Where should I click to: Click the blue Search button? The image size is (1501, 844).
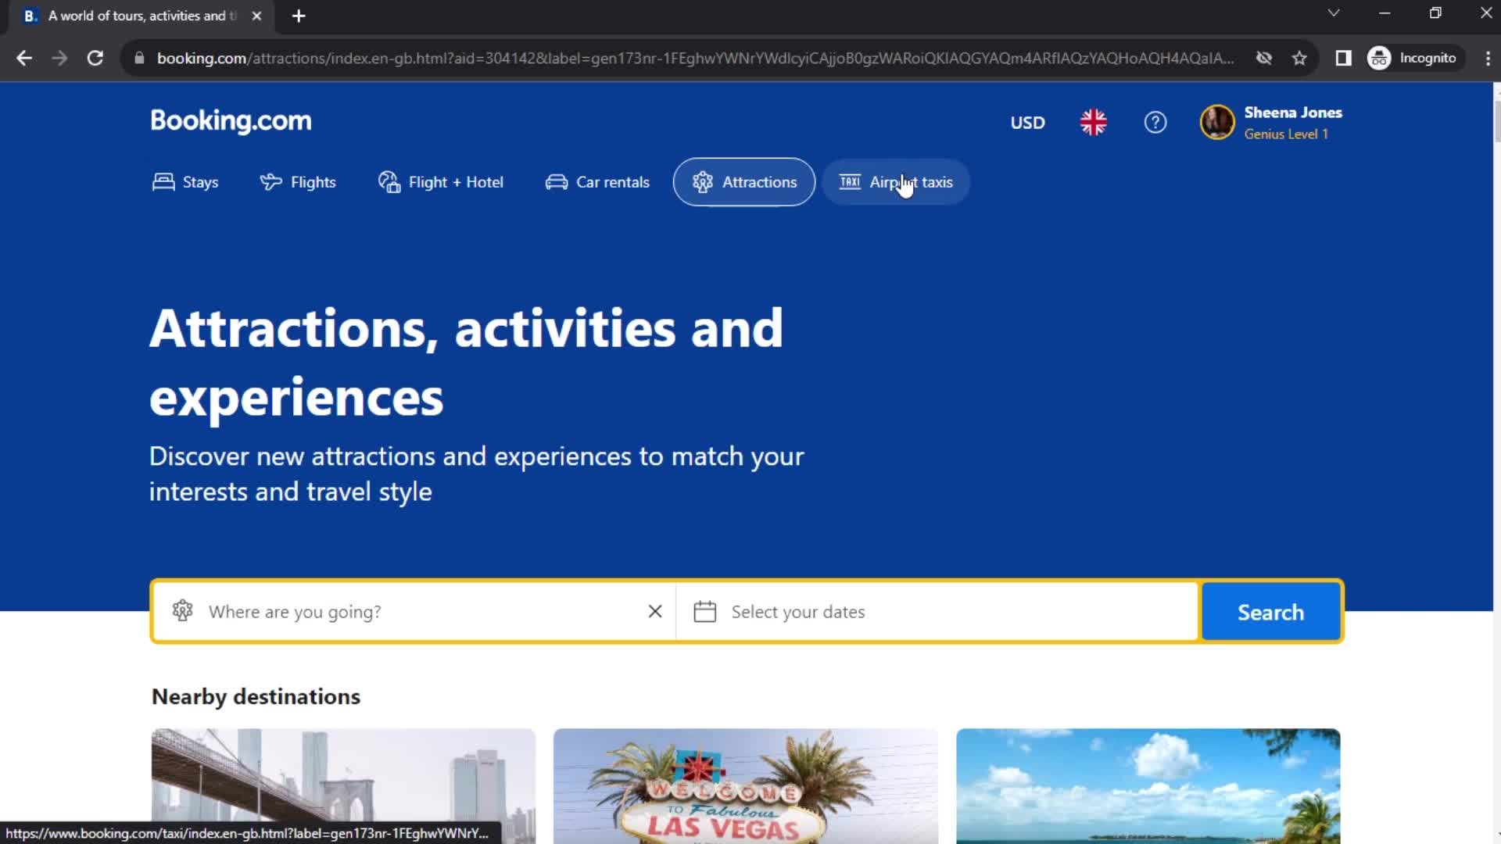[x=1270, y=612]
